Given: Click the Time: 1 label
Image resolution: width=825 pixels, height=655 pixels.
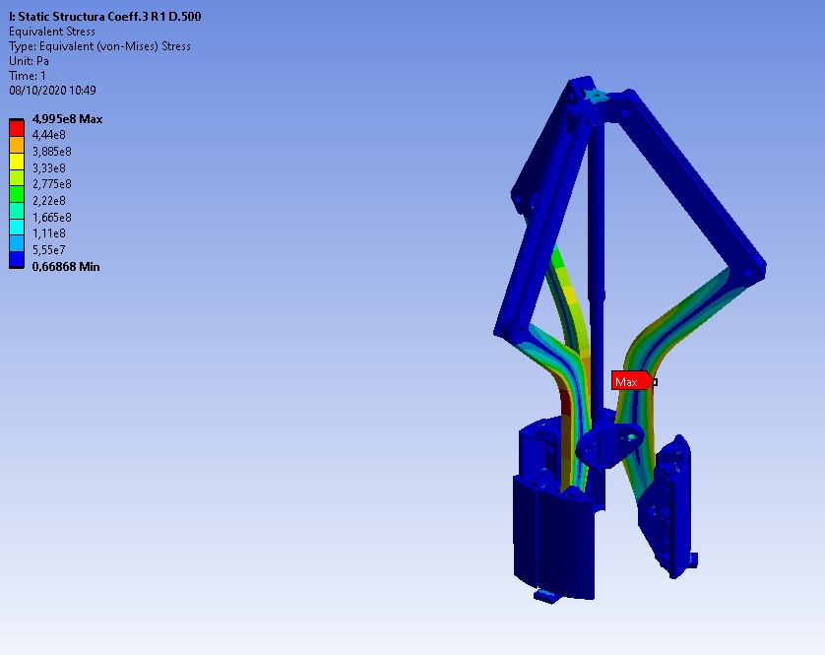Looking at the screenshot, I should click(x=28, y=76).
